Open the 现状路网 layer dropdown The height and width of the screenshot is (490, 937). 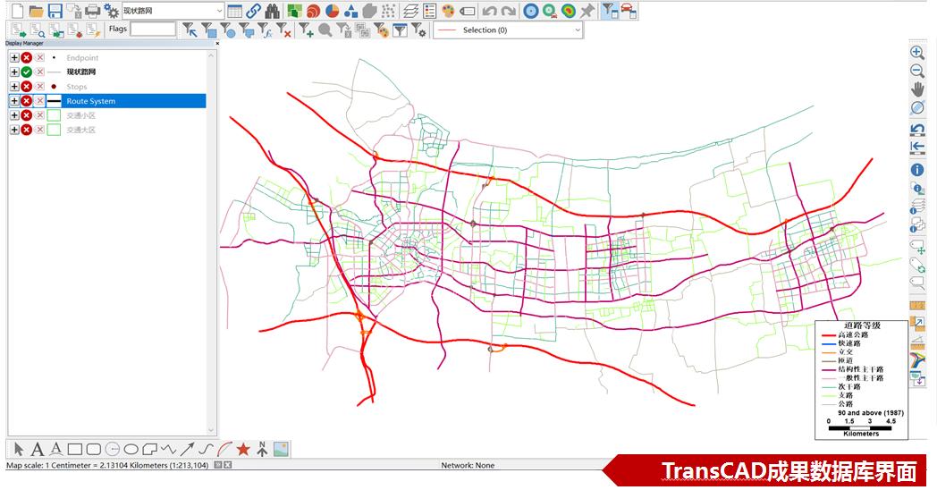[x=219, y=11]
